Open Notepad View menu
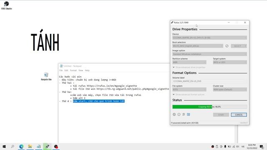Screen dimensions: 267x150 (x=81, y=70)
